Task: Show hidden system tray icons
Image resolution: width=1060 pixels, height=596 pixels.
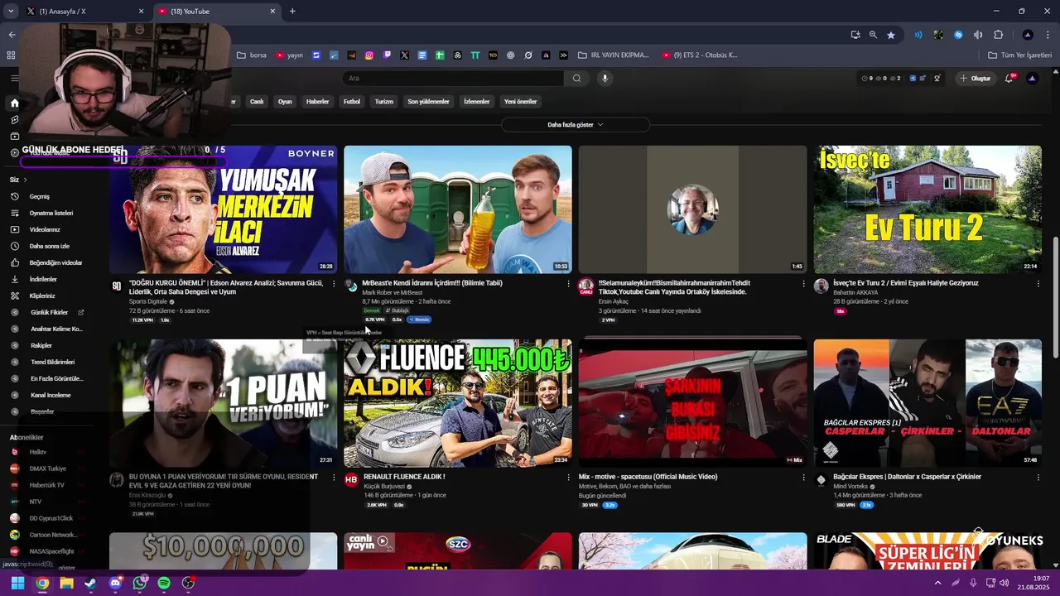Action: (937, 583)
